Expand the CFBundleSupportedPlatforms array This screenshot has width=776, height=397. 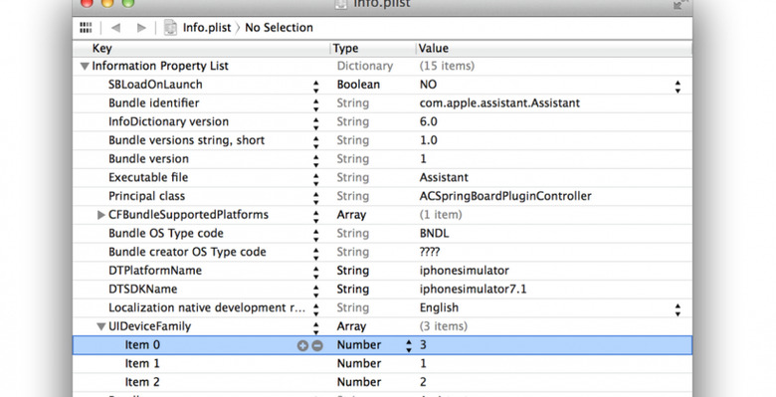(100, 215)
